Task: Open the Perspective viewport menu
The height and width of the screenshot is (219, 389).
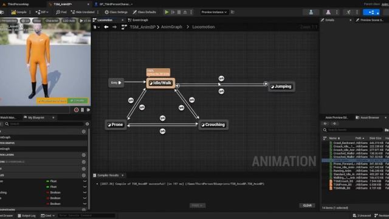Action: coord(9,21)
